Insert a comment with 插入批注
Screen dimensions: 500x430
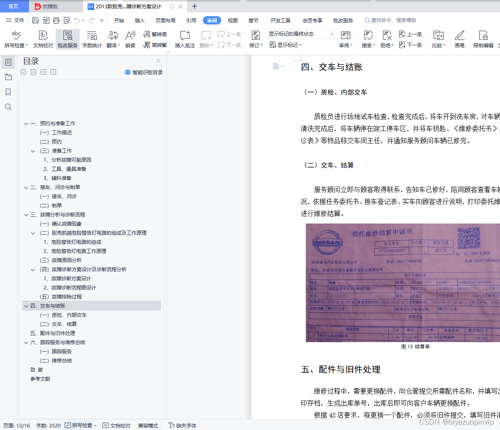click(x=184, y=39)
